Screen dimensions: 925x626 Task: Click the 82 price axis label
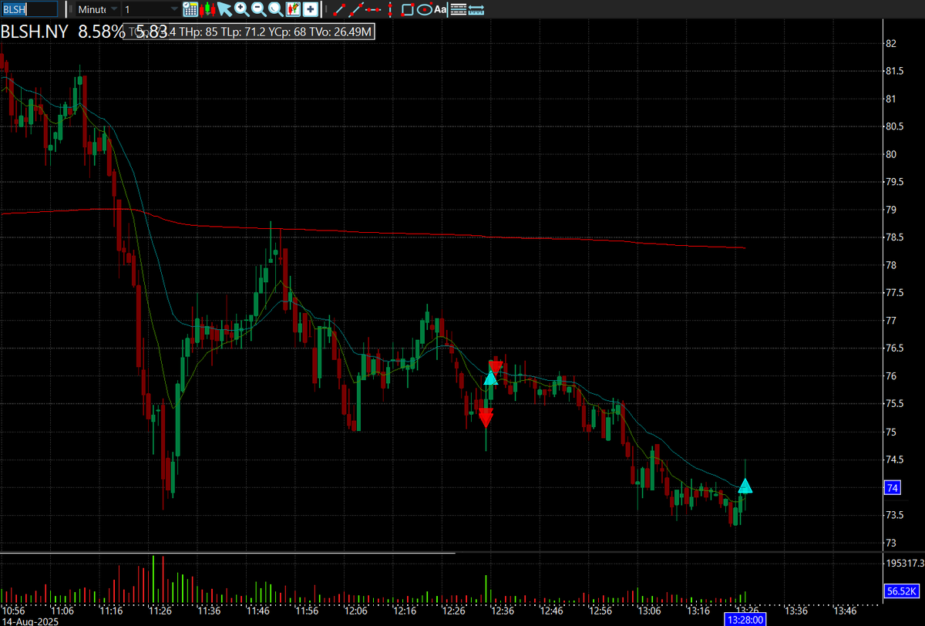point(891,44)
